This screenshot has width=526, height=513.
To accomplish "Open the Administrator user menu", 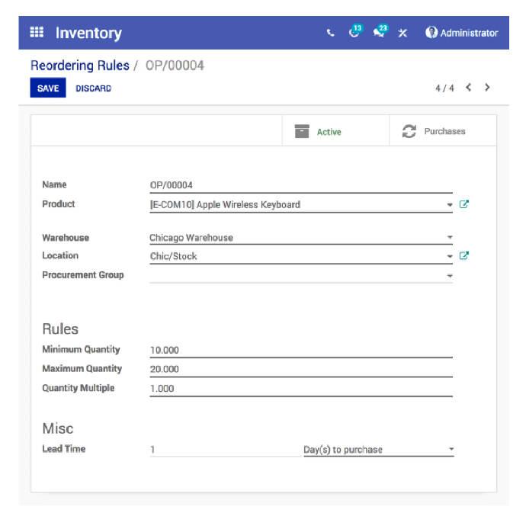I will pos(462,33).
